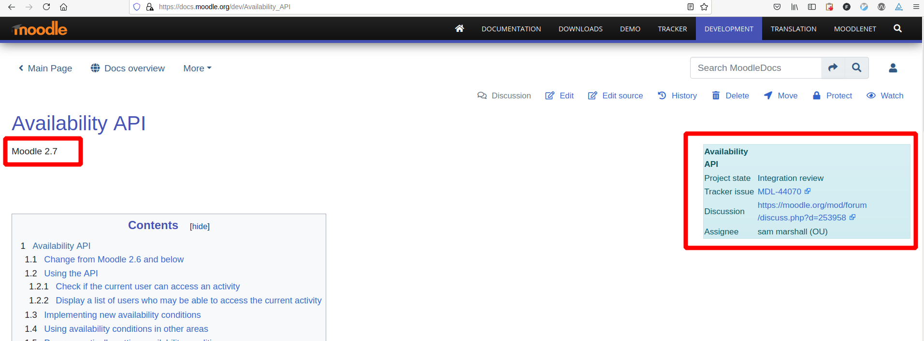
Task: Jump to Using availability conditions in other areas
Action: (126, 329)
